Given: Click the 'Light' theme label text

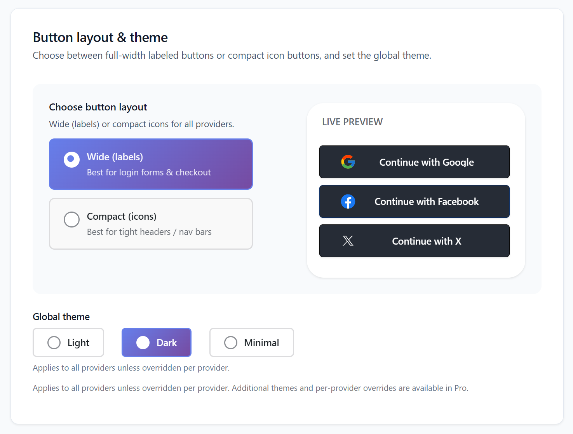Looking at the screenshot, I should click(x=78, y=343).
